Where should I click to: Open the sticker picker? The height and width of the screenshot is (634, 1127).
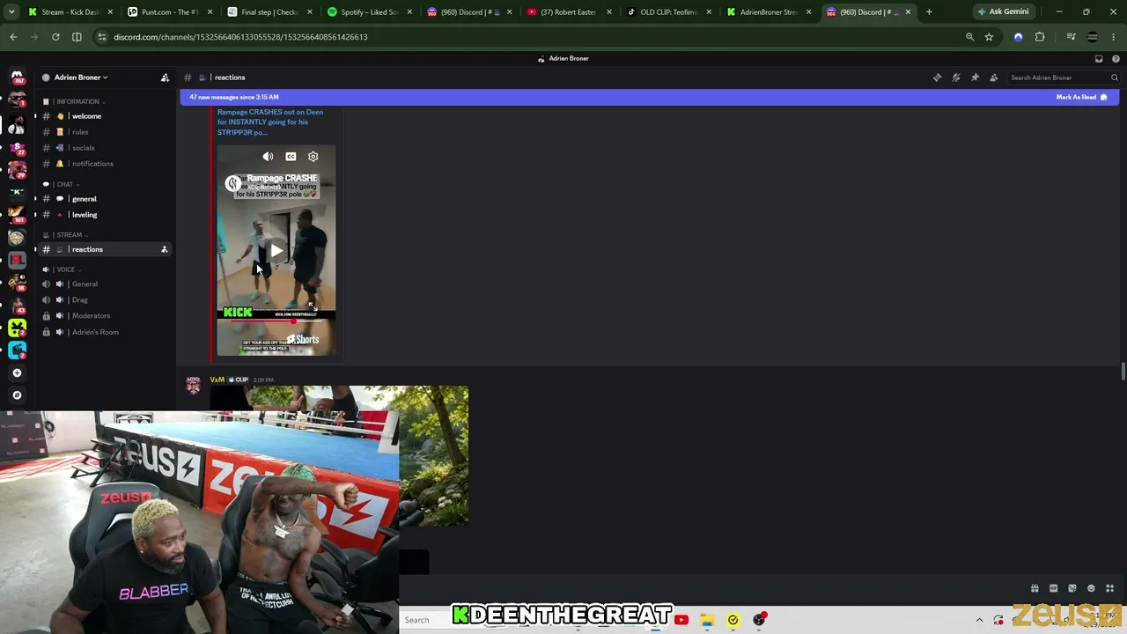[1072, 588]
